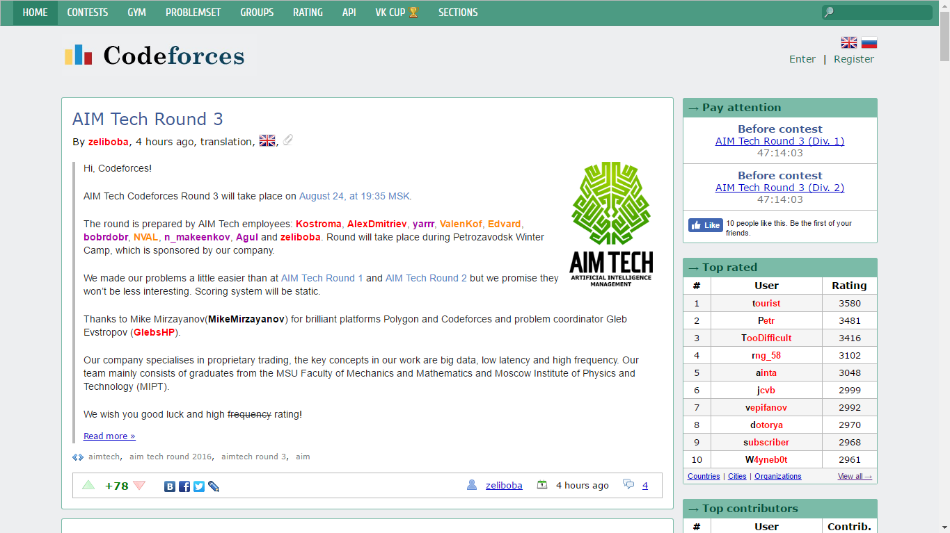
Task: Click the UK flag next to translation
Action: click(267, 141)
